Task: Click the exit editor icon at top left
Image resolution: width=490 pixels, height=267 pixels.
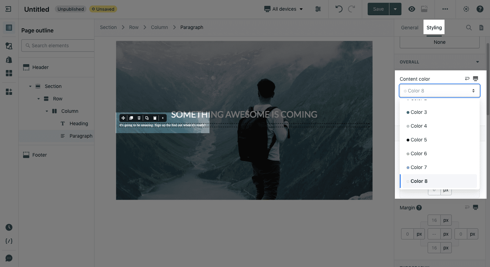Action: click(x=9, y=9)
